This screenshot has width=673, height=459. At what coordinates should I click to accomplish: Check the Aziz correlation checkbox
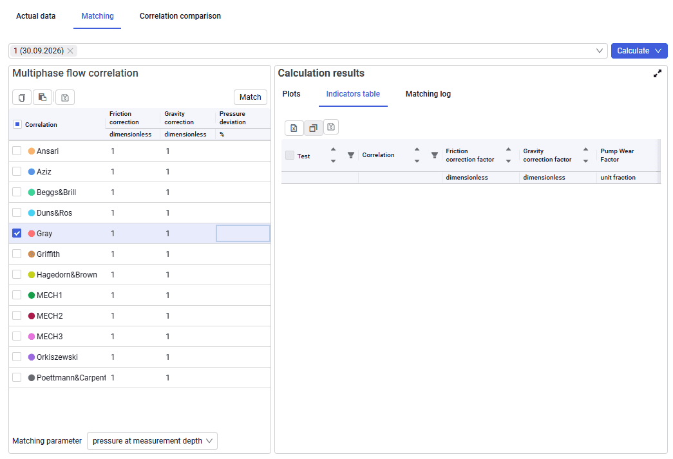(17, 172)
